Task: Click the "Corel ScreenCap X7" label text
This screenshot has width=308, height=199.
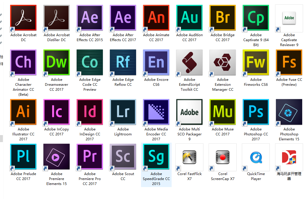Action: 223,176
